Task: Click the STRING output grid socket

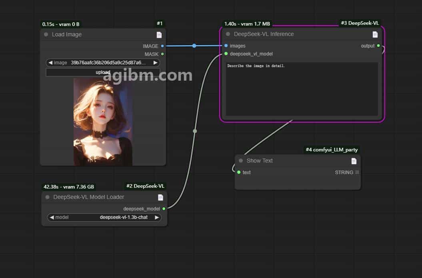Action: (x=357, y=172)
